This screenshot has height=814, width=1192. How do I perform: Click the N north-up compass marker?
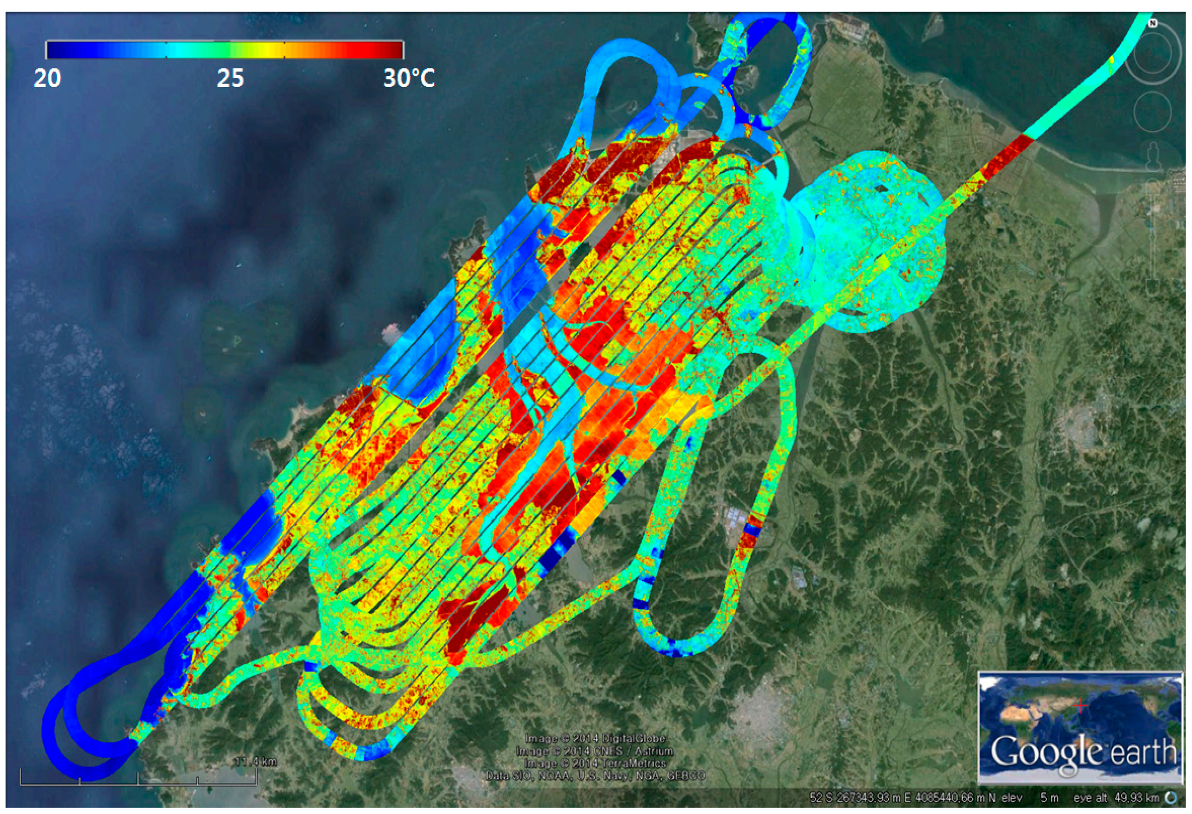click(x=1152, y=23)
